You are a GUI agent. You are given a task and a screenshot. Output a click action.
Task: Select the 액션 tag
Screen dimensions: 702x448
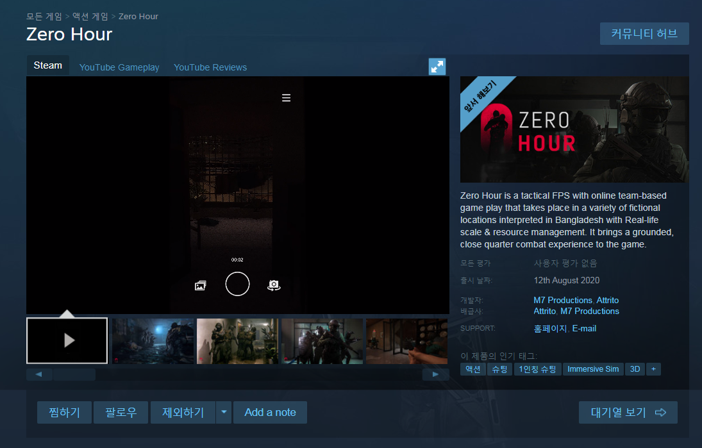(472, 369)
